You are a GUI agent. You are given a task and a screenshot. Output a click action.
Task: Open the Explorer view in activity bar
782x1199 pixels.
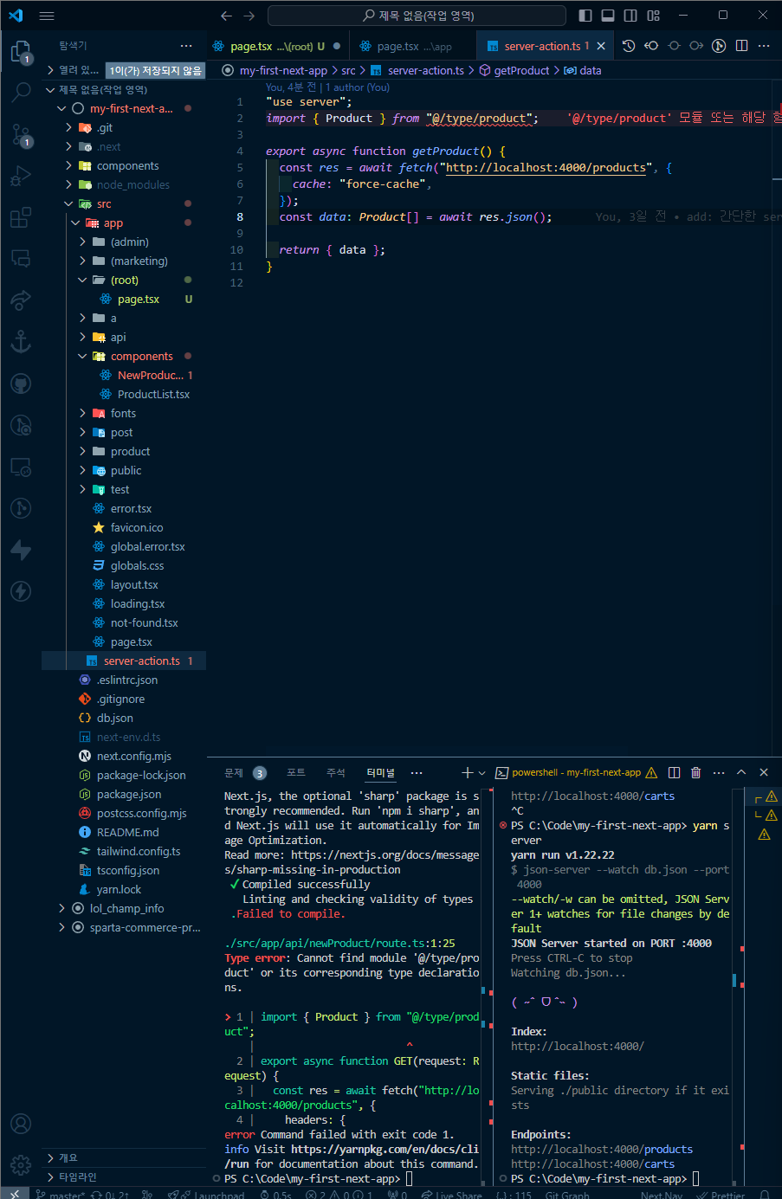click(x=21, y=52)
